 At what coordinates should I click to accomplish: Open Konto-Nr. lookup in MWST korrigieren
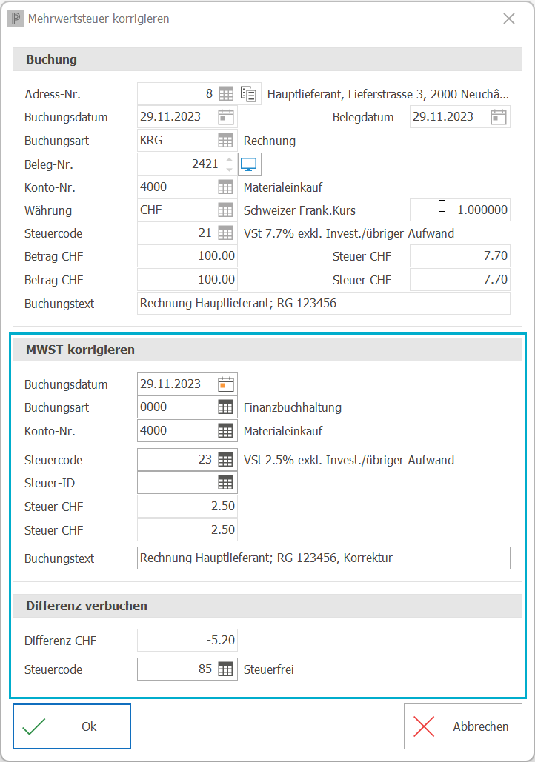(x=226, y=430)
